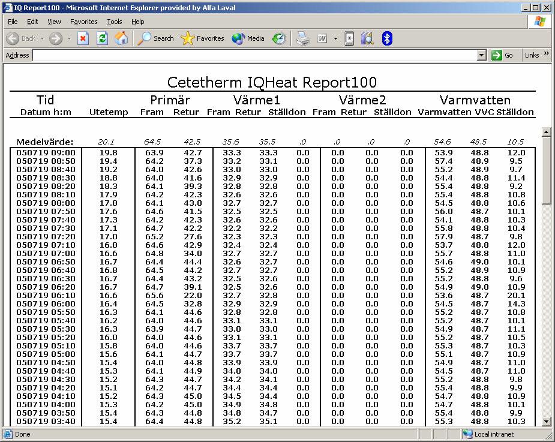Image resolution: width=555 pixels, height=442 pixels.
Task: Click the Primär group heading
Action: (x=170, y=100)
